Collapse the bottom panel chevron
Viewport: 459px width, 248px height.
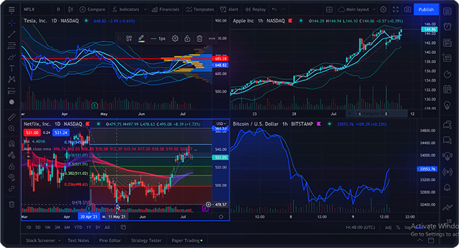(420, 240)
